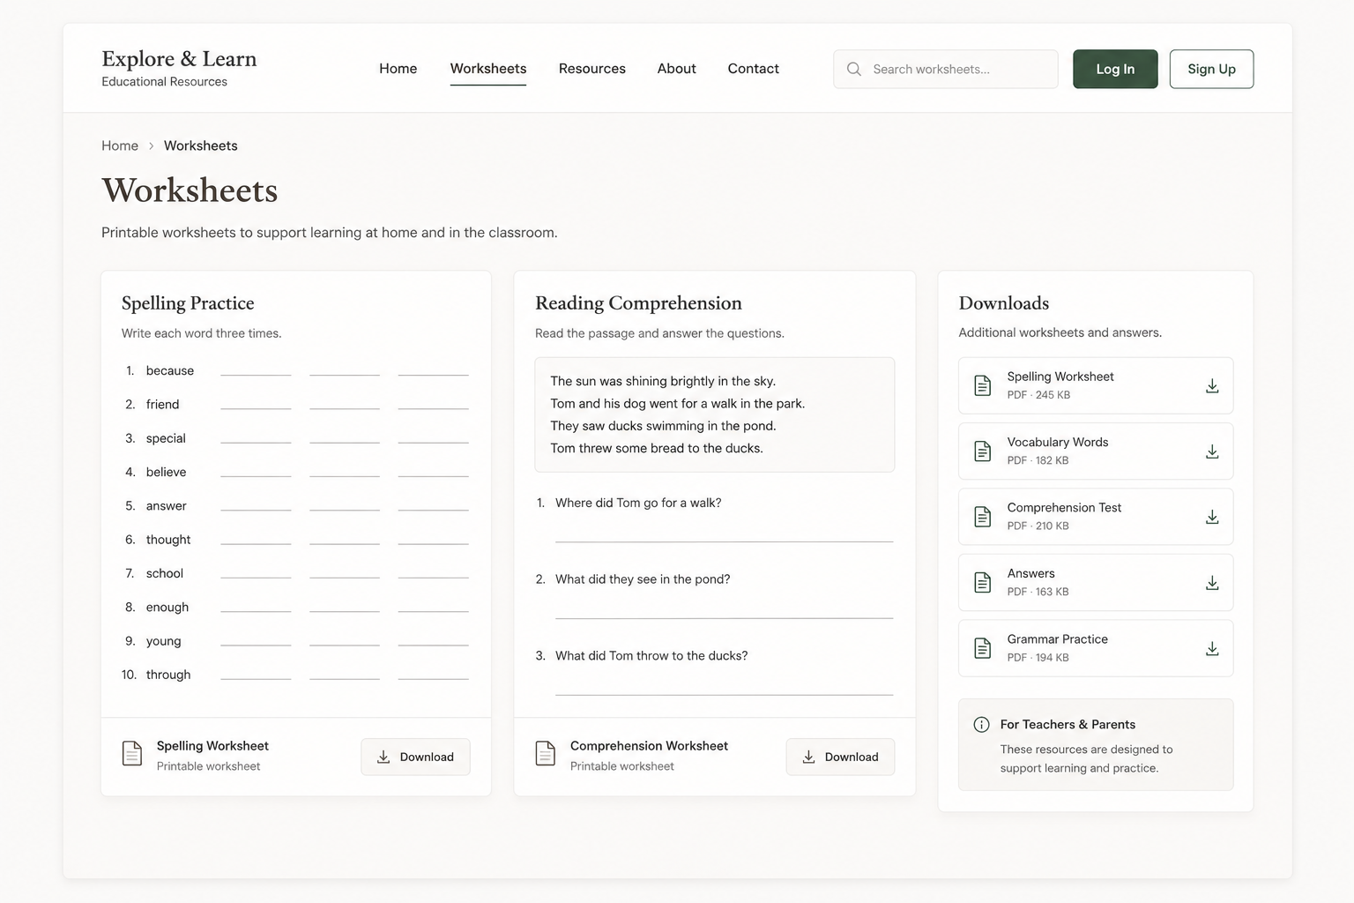The image size is (1354, 903).
Task: Click the 'Spelling Practice' card title
Action: 188,303
